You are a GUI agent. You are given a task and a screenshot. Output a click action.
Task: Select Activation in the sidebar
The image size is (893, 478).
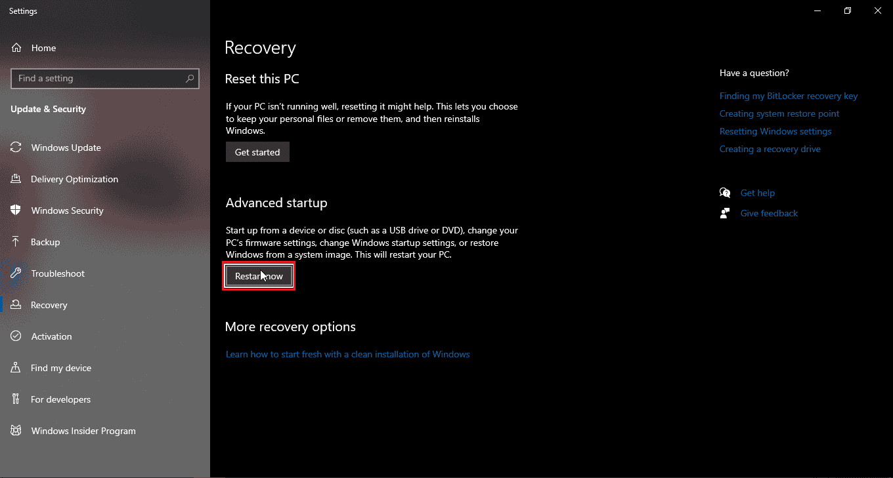click(x=105, y=336)
